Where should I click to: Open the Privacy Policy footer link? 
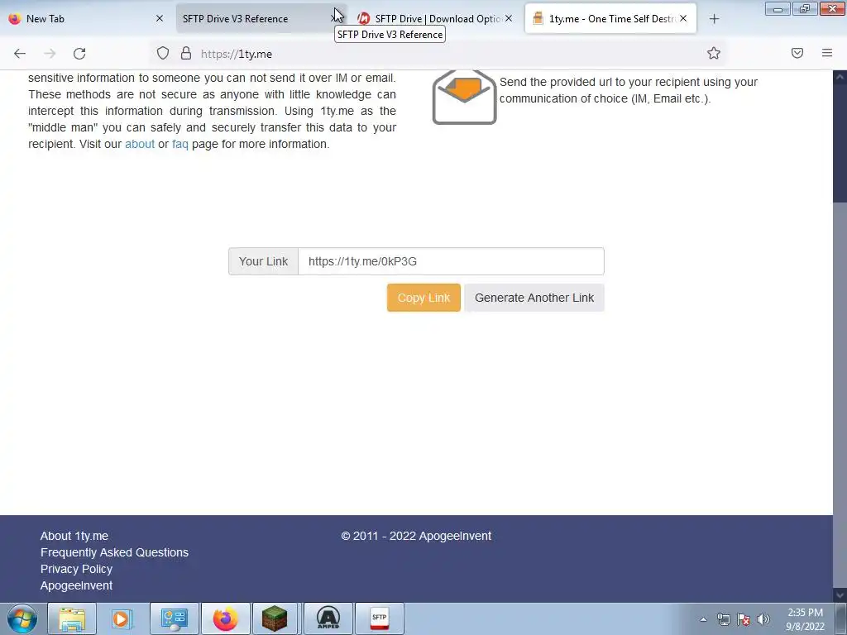click(76, 569)
